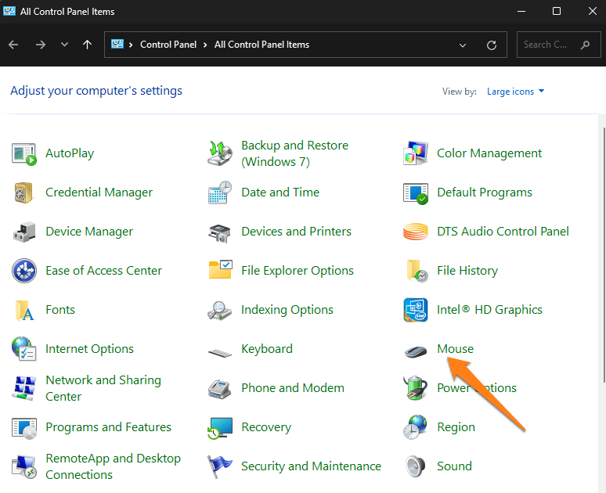Refresh the Control Panel view
Viewport: 606px width, 493px height.
point(492,45)
